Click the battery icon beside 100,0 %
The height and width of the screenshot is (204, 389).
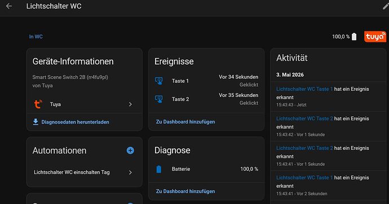coord(354,37)
